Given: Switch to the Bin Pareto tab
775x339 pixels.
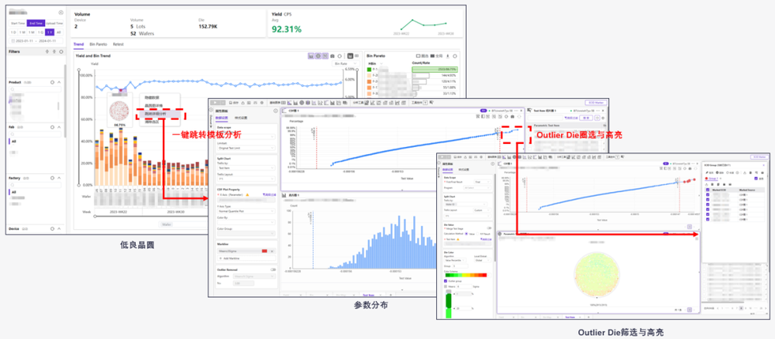Looking at the screenshot, I should pos(98,44).
